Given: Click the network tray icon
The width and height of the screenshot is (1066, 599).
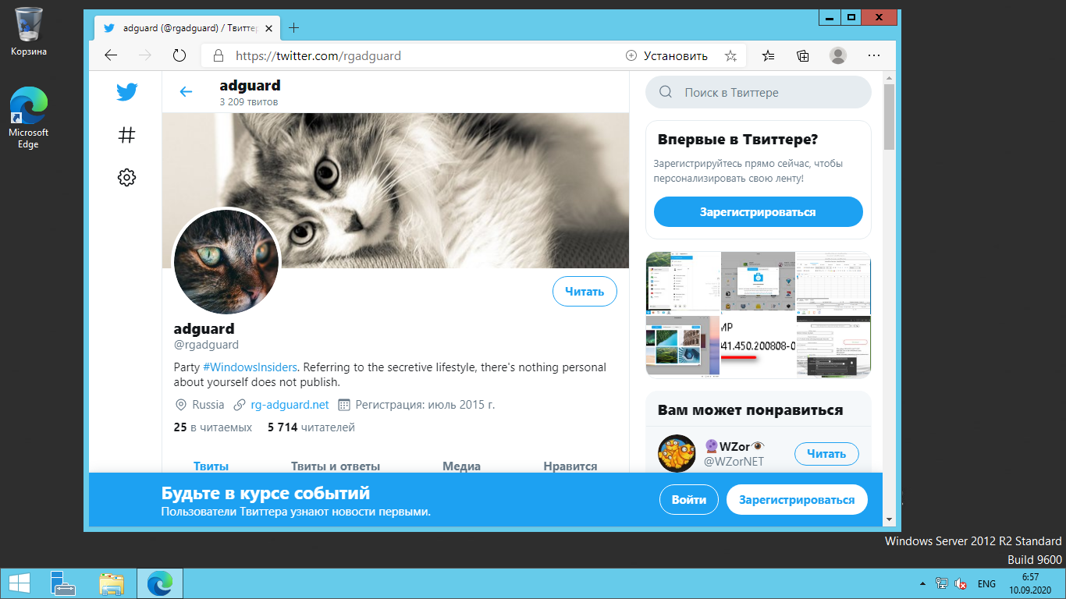Looking at the screenshot, I should click(942, 583).
